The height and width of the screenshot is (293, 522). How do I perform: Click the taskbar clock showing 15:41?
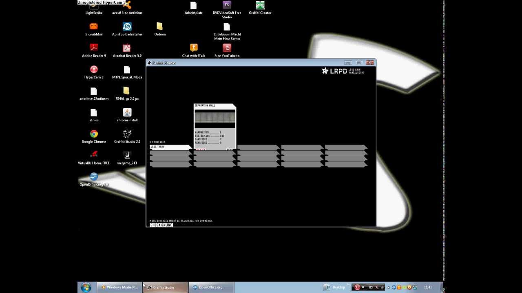coord(427,287)
